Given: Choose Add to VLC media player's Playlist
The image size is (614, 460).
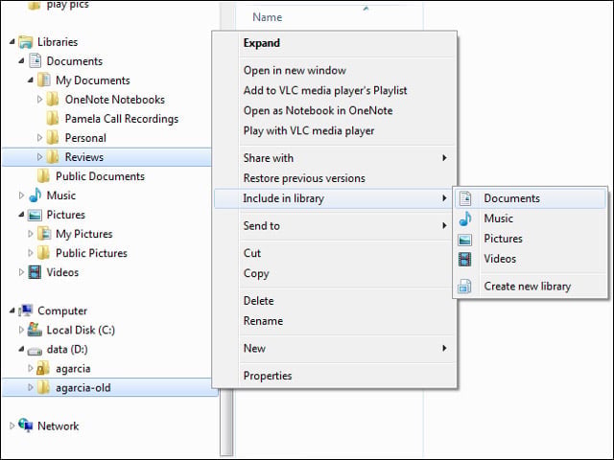Looking at the screenshot, I should 335,90.
